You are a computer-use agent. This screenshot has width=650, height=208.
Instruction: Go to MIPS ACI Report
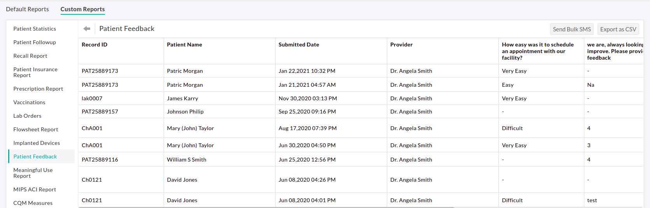35,189
